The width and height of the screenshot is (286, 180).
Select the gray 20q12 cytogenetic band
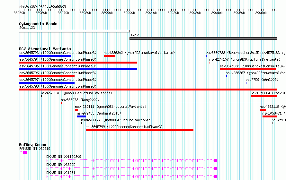[203, 39]
